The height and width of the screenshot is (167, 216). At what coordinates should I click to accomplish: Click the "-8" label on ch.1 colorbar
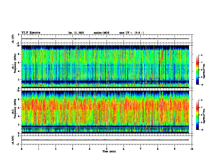click(x=201, y=70)
